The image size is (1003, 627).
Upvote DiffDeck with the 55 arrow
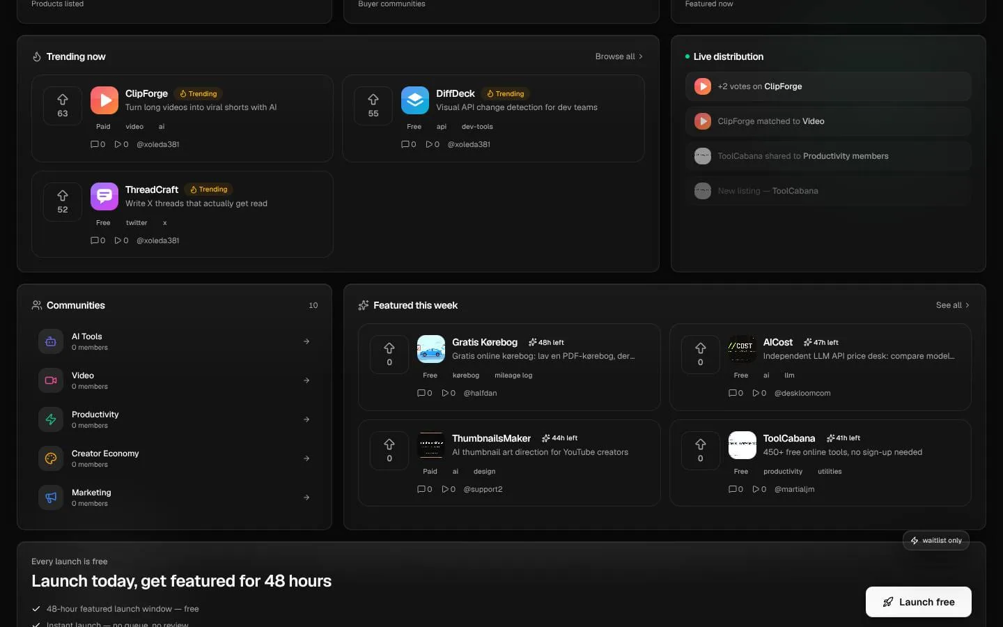(373, 106)
